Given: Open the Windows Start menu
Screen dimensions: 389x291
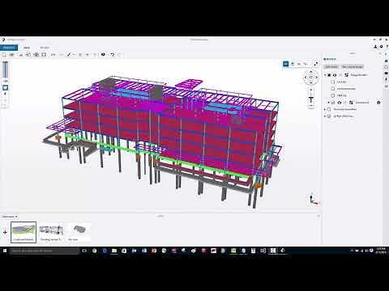Looking at the screenshot, I should click(x=5, y=251).
